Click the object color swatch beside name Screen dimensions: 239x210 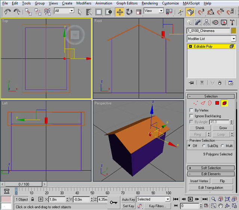234,31
